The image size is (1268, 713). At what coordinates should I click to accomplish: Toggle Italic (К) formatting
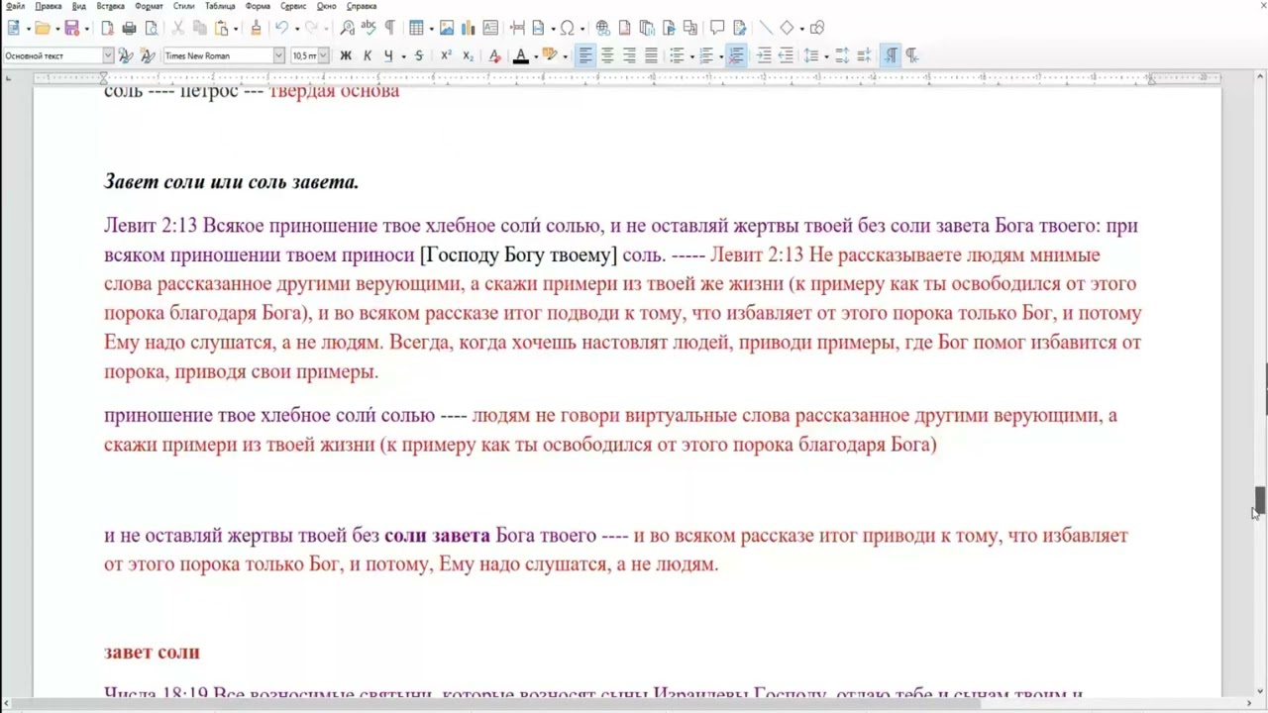[x=368, y=56]
